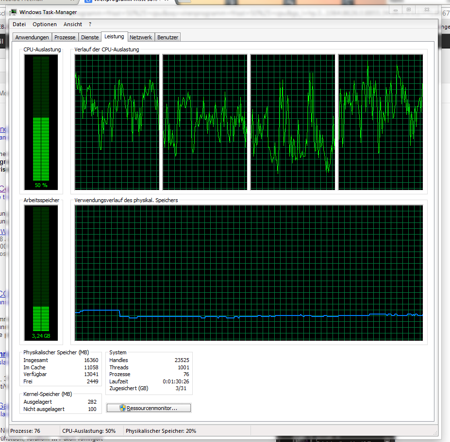Click the Ressourcenmonitor button

[x=149, y=408]
